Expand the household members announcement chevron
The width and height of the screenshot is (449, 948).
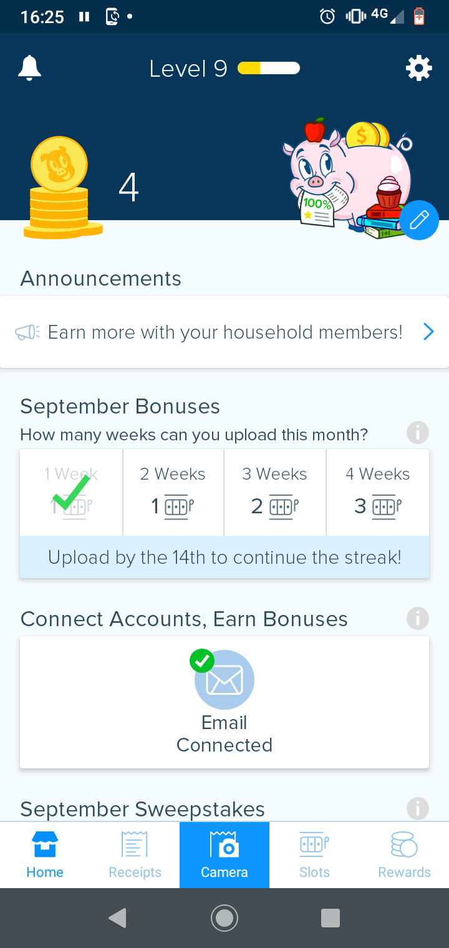428,332
